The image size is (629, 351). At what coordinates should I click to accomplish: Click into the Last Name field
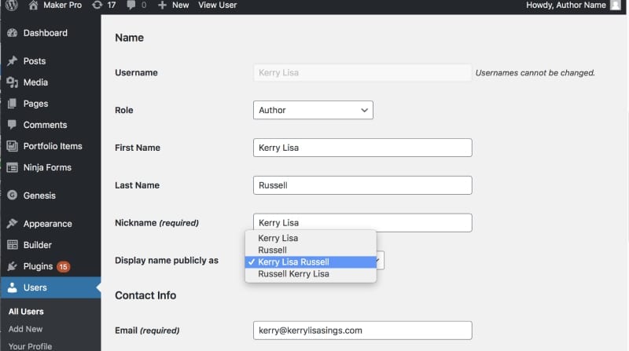[362, 185]
